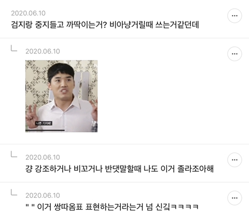Select the 쌍따옴표 표현하는거라는거 reply text
The height and width of the screenshot is (218, 249).
[x=112, y=207]
